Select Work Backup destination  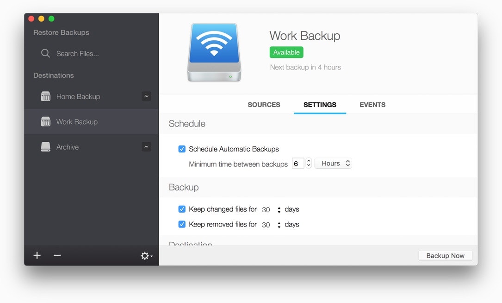(x=91, y=121)
